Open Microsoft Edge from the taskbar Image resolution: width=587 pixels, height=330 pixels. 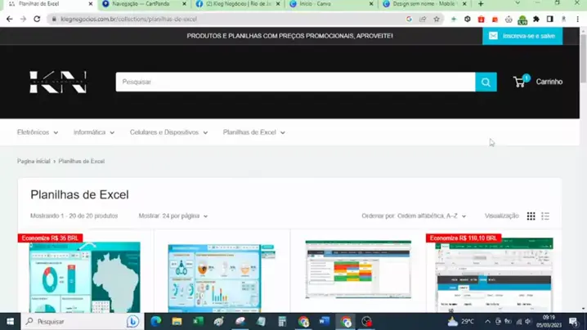point(156,322)
